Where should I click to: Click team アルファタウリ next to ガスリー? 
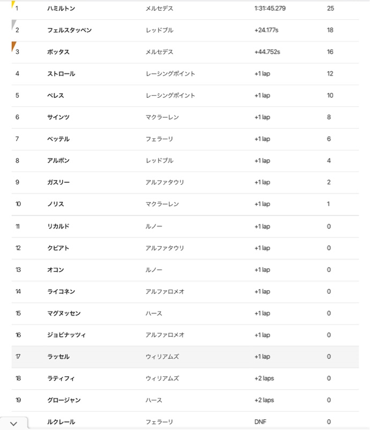tap(165, 182)
